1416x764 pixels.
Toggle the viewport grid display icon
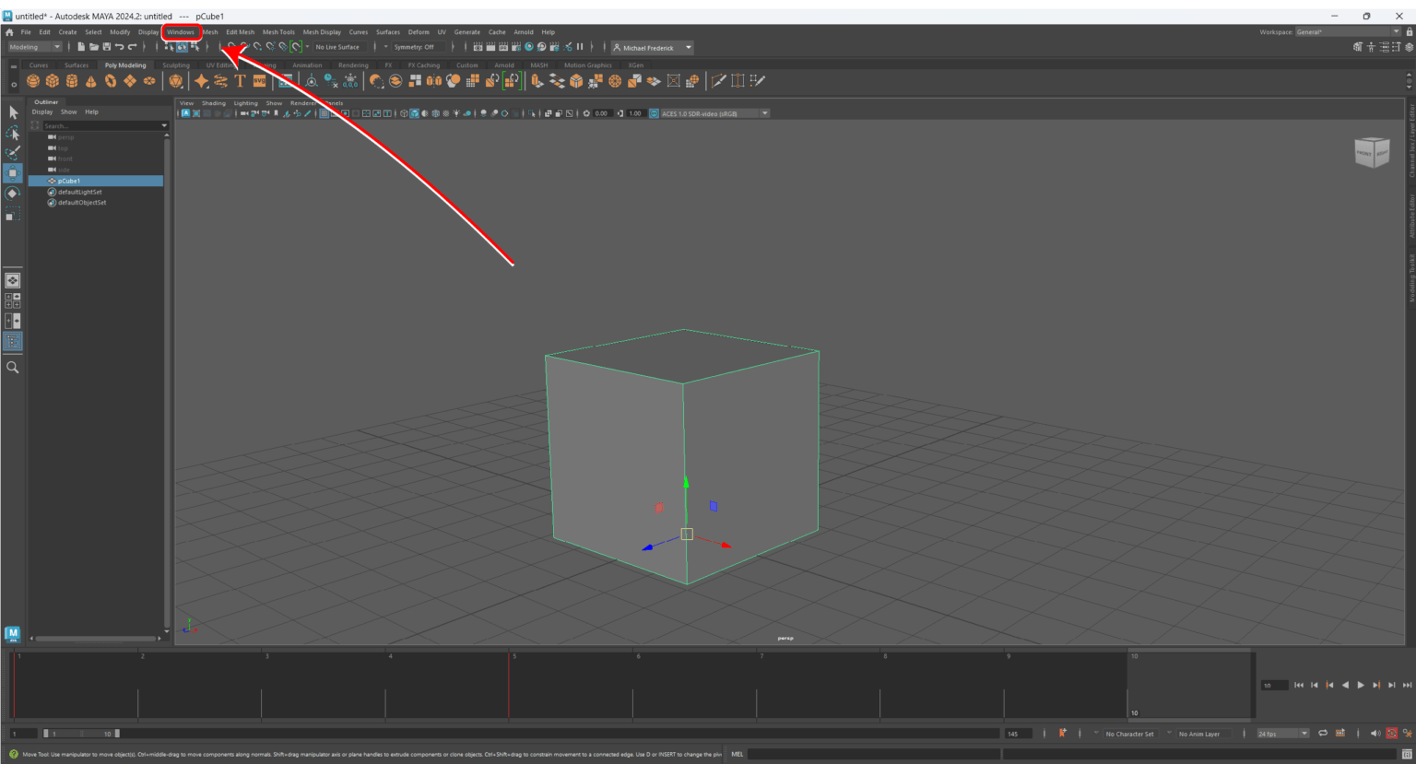(x=324, y=113)
